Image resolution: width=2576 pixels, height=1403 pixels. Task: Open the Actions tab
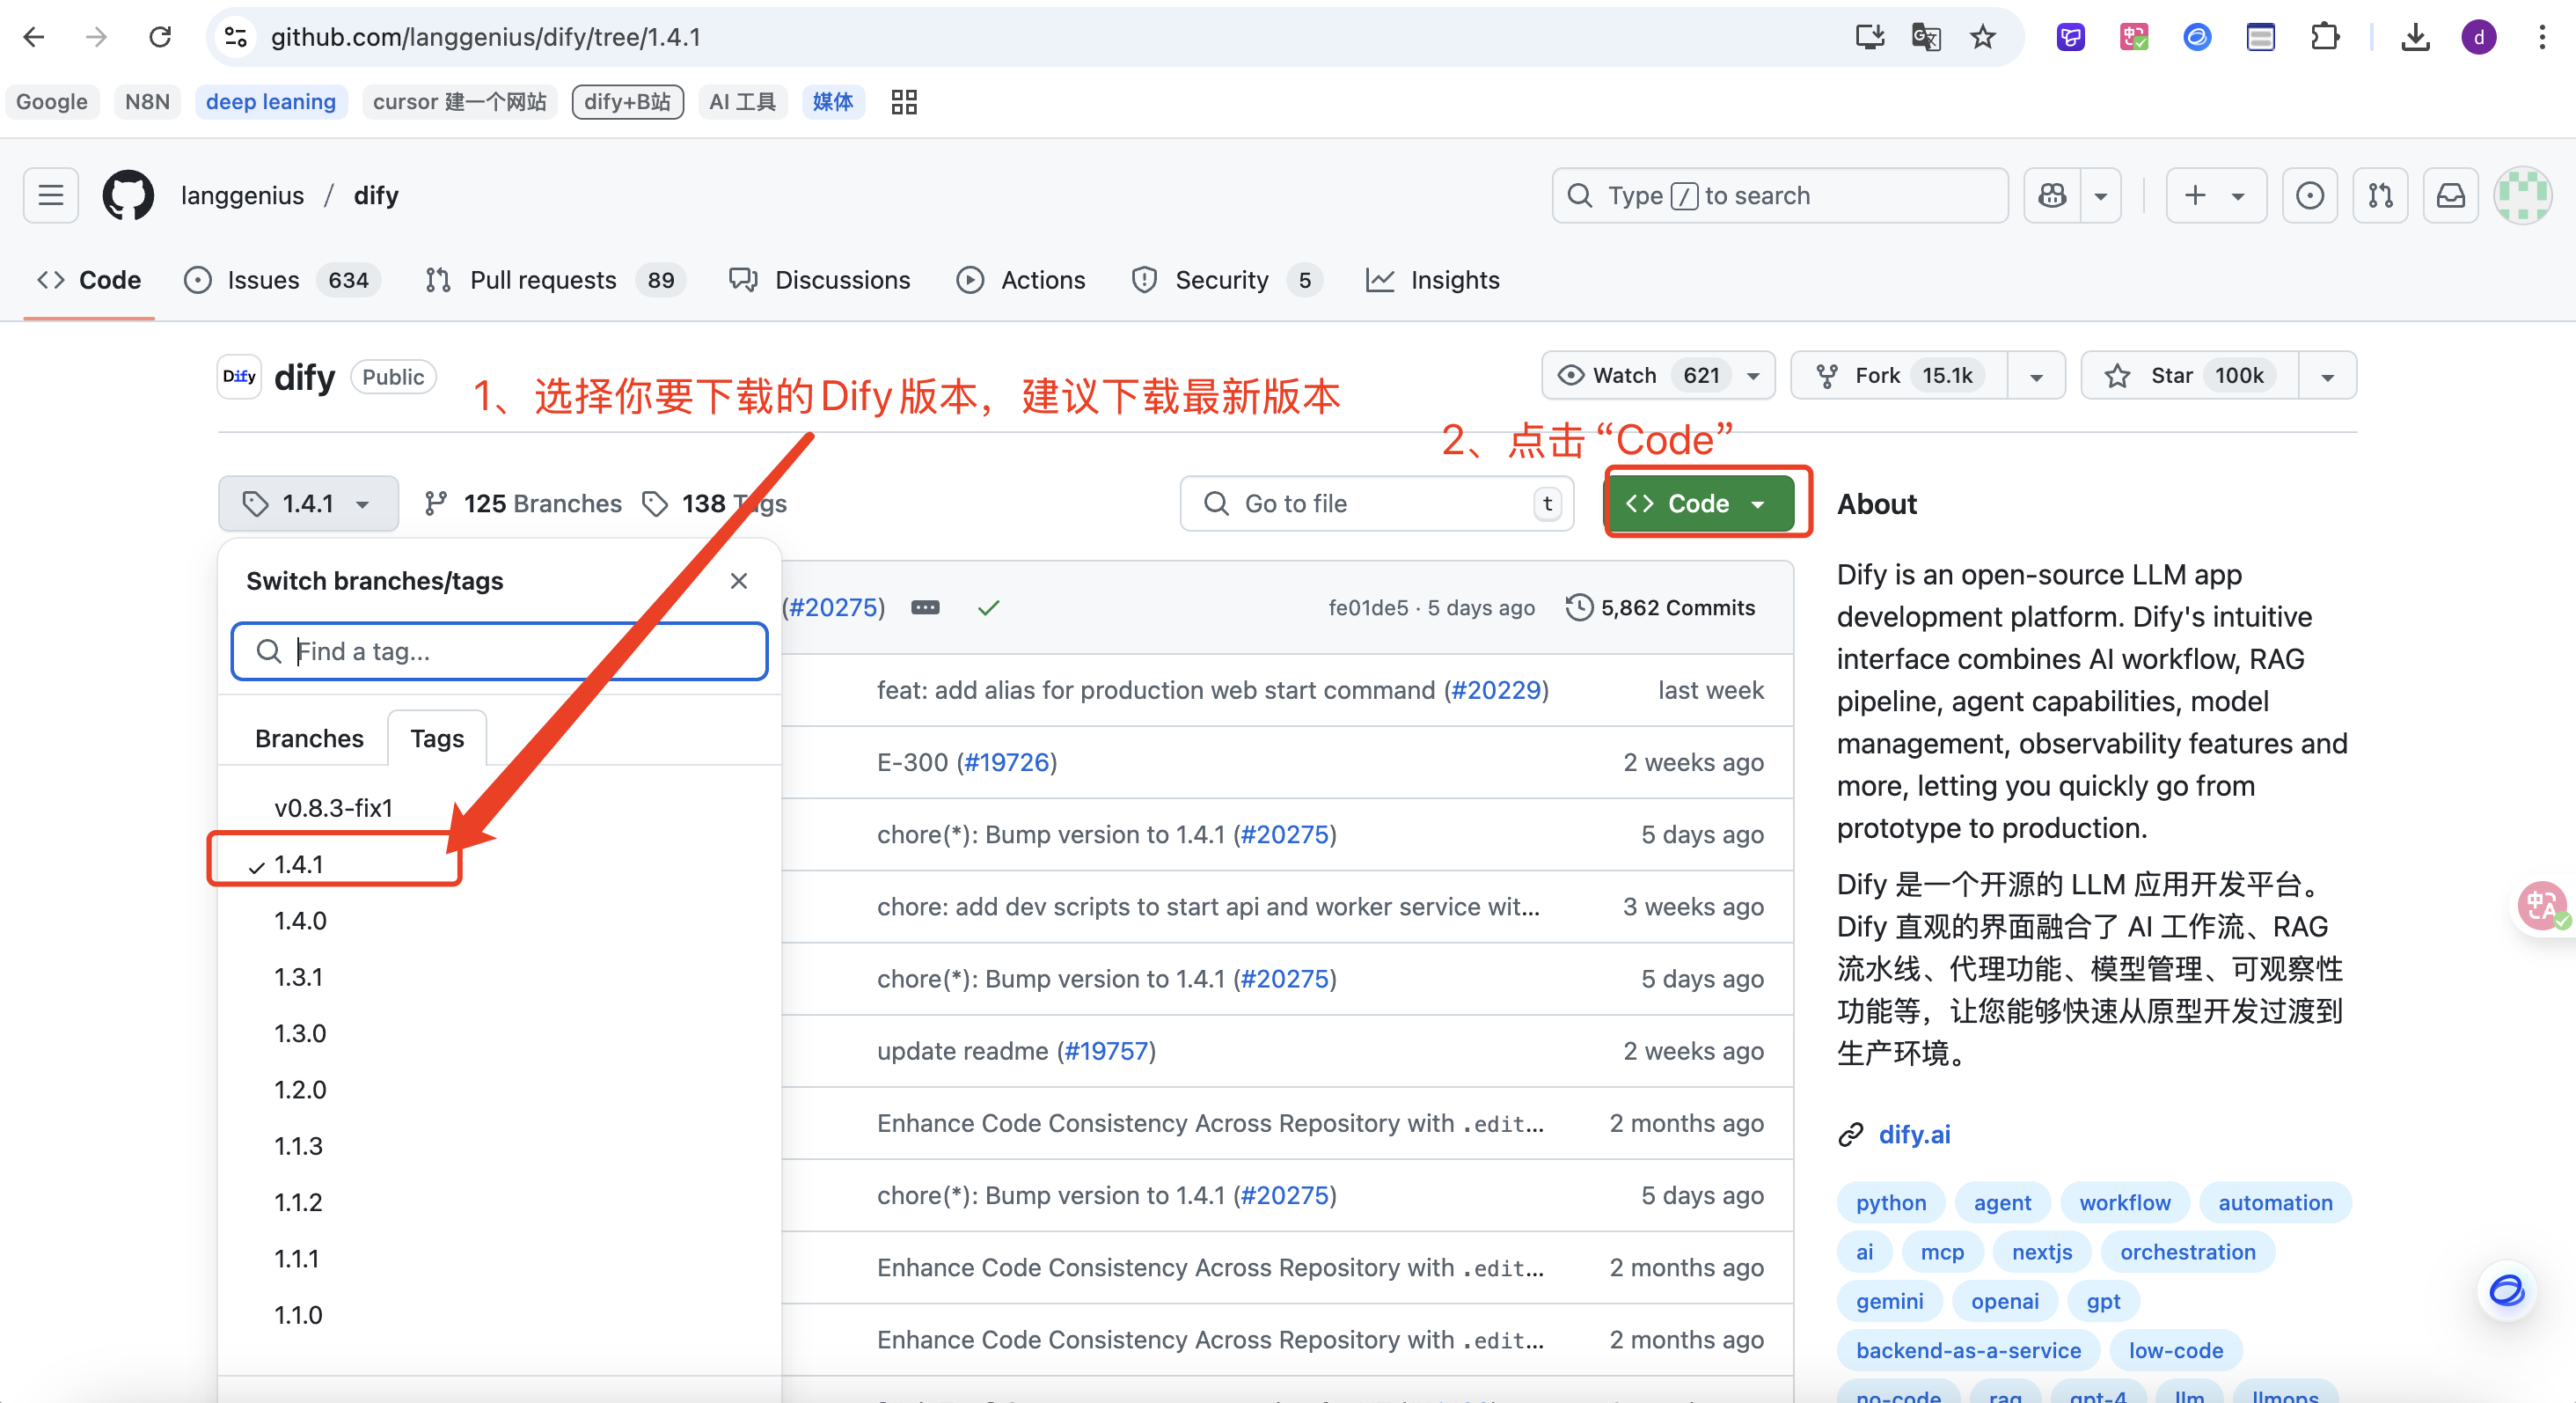point(1021,280)
